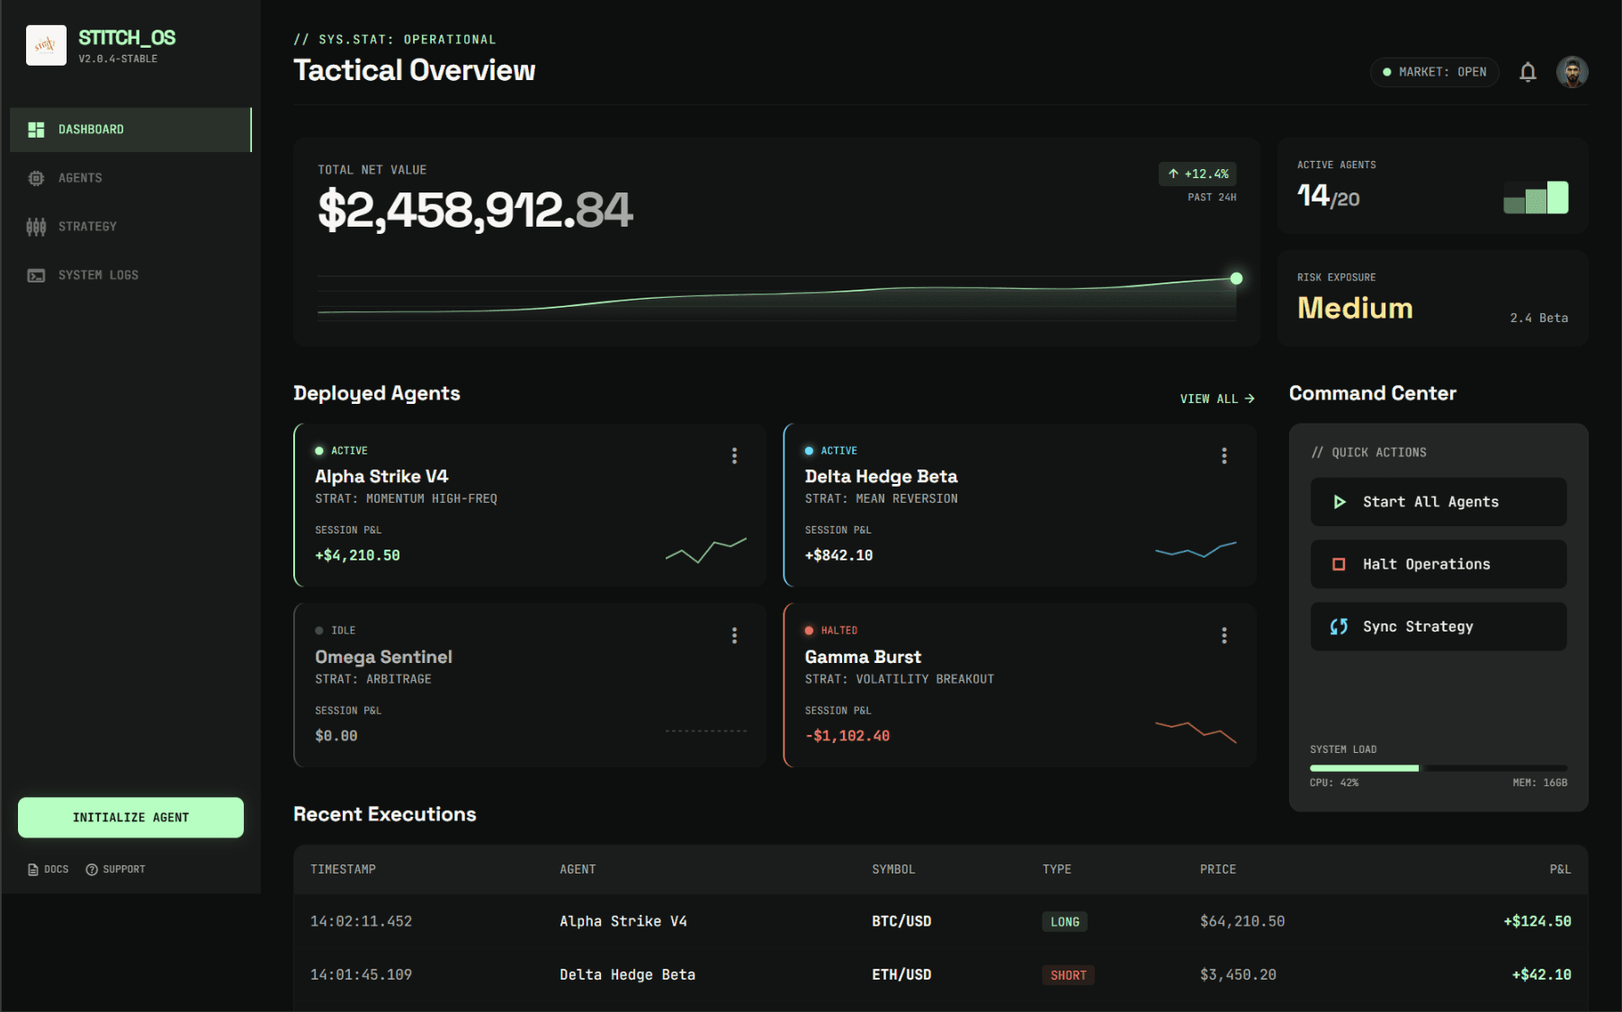The width and height of the screenshot is (1622, 1012).
Task: Open options menu for Alpha Strike V4
Action: 734,455
